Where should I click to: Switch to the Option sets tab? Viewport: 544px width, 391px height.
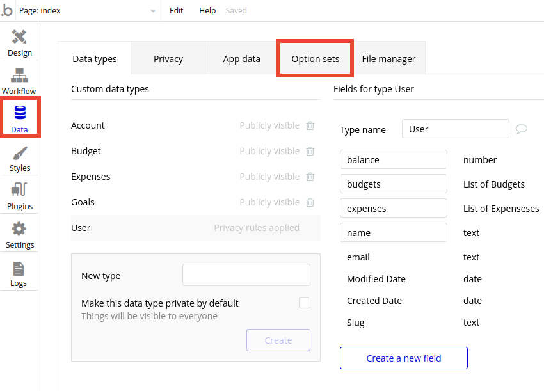(315, 58)
